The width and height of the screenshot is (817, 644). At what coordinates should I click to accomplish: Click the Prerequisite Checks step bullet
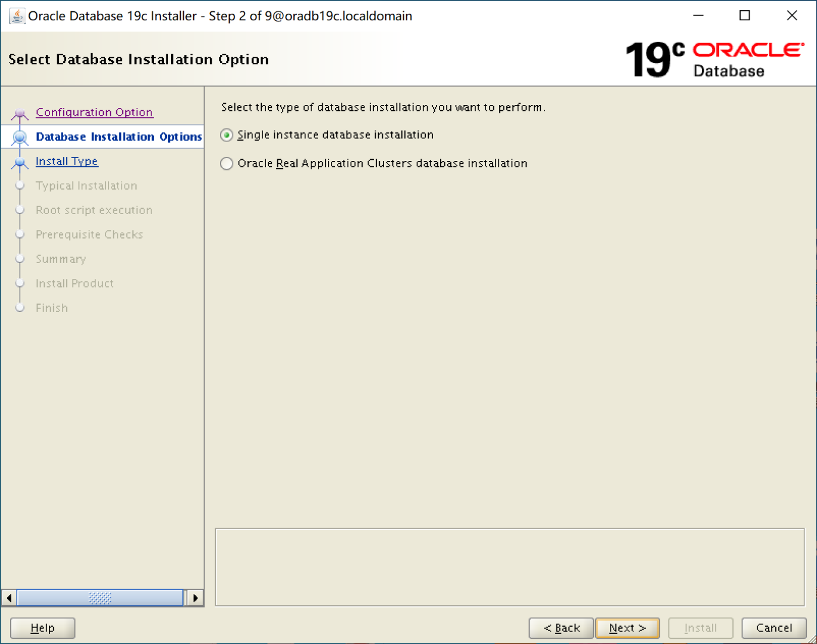(x=20, y=234)
